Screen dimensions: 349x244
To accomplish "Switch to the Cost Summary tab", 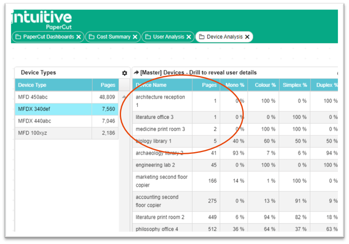I will click(113, 37).
